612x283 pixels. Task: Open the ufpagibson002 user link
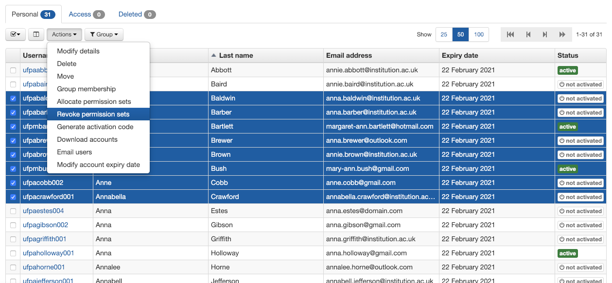pyautogui.click(x=45, y=225)
